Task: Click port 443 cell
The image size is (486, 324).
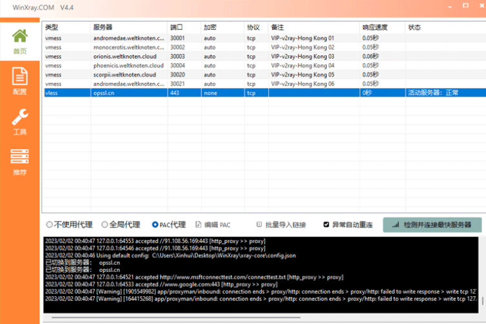Action: click(184, 93)
